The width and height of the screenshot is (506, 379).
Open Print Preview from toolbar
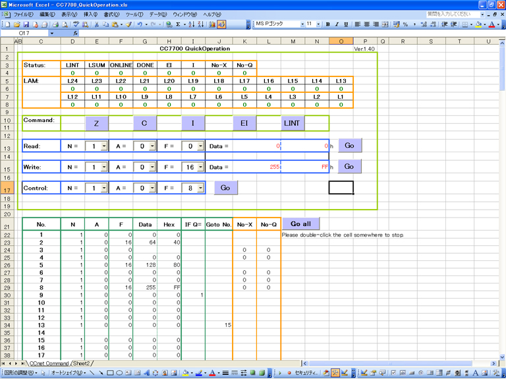65,24
